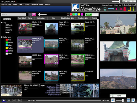
Task: Collapse the Color label tree section
Action: click(x=2, y=37)
